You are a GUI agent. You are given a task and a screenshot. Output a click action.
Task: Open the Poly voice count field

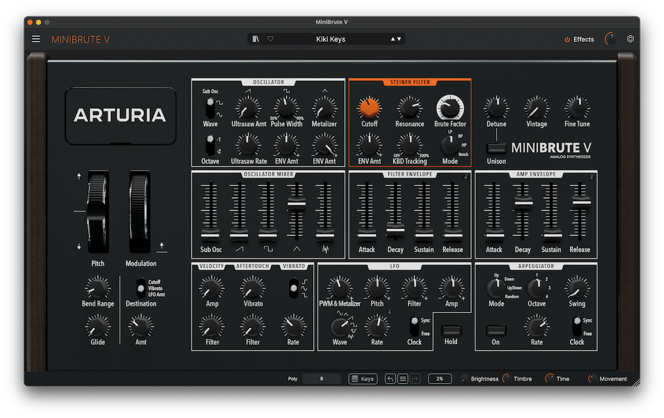tap(322, 378)
